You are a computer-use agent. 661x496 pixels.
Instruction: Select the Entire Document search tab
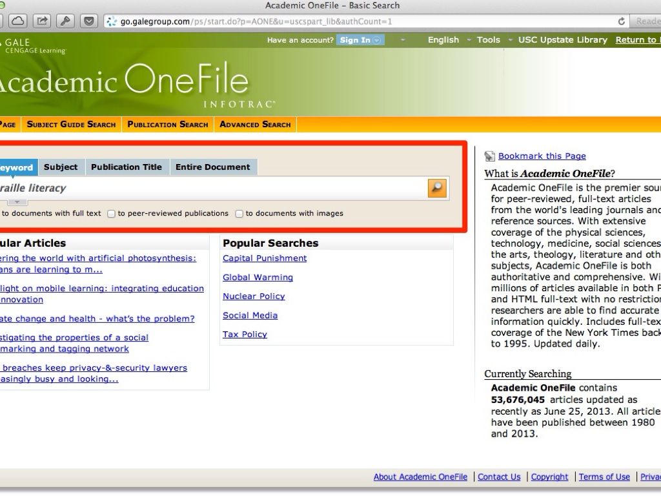[212, 167]
